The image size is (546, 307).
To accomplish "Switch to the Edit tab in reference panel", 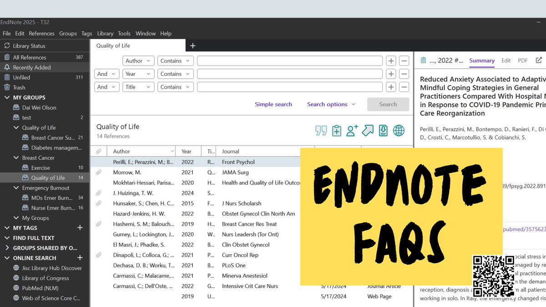I will coord(506,60).
